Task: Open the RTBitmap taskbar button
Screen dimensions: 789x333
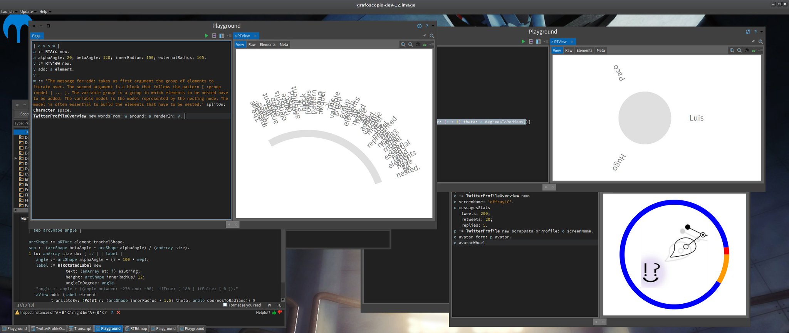Action: 136,329
